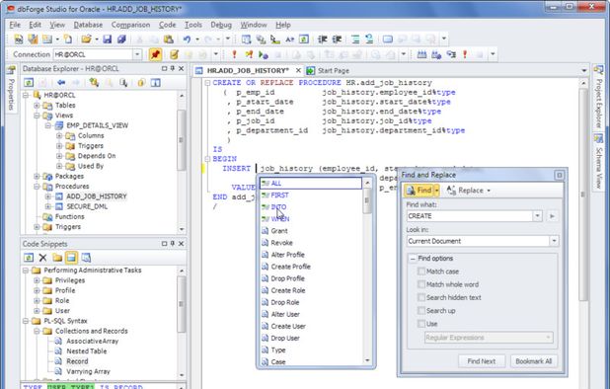This screenshot has width=610, height=389.
Task: Select the Create Profile snippet in the list
Action: (x=311, y=267)
